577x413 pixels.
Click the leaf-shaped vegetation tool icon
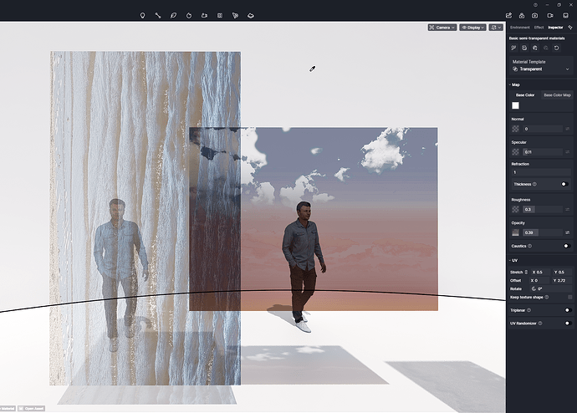(173, 15)
